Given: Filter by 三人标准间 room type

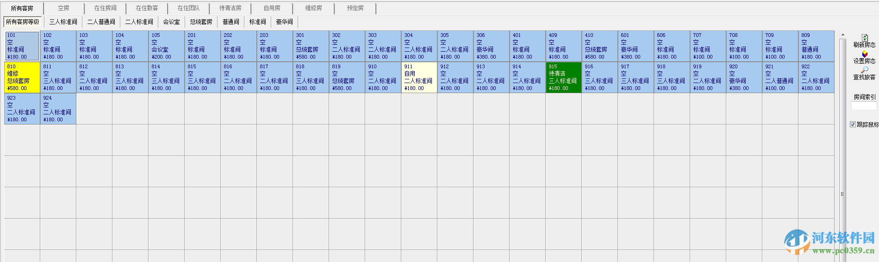Looking at the screenshot, I should 63,22.
